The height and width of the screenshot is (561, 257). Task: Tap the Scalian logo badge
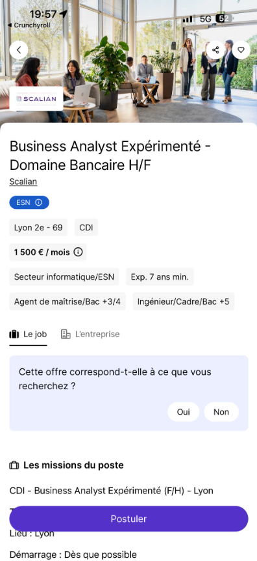[36, 99]
